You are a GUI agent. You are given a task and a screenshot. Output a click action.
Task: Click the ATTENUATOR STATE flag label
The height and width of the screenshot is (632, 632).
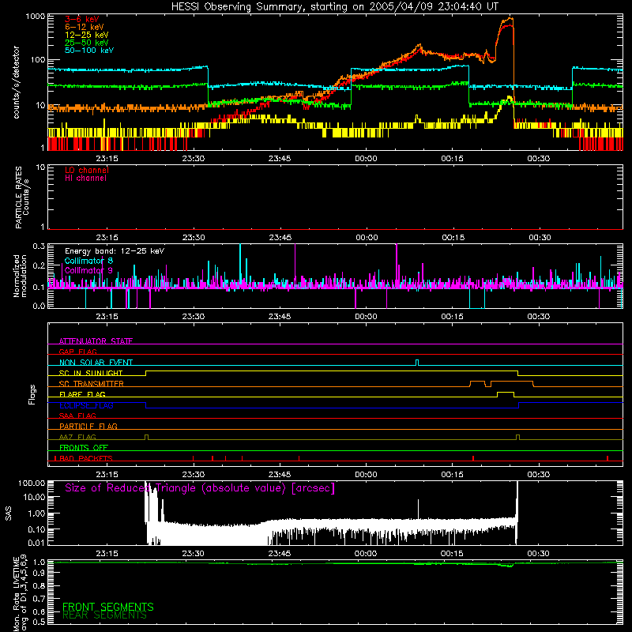click(96, 341)
